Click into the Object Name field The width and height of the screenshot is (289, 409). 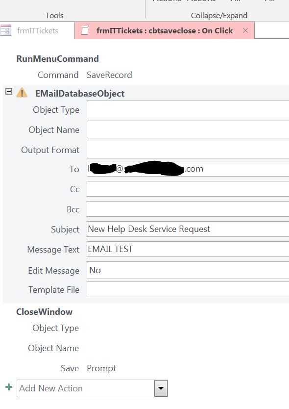click(x=188, y=129)
